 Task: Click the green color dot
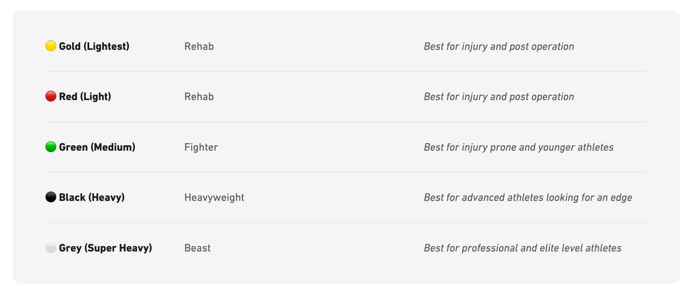pos(51,147)
